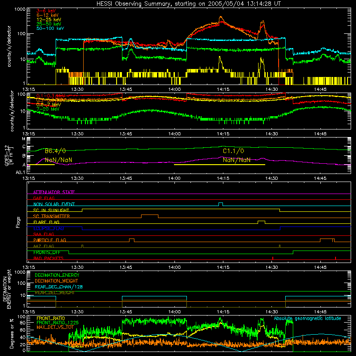Click the 0.1-0.3 MeV legend label
Viewport: 356px width, 356px height.
pyautogui.click(x=51, y=96)
